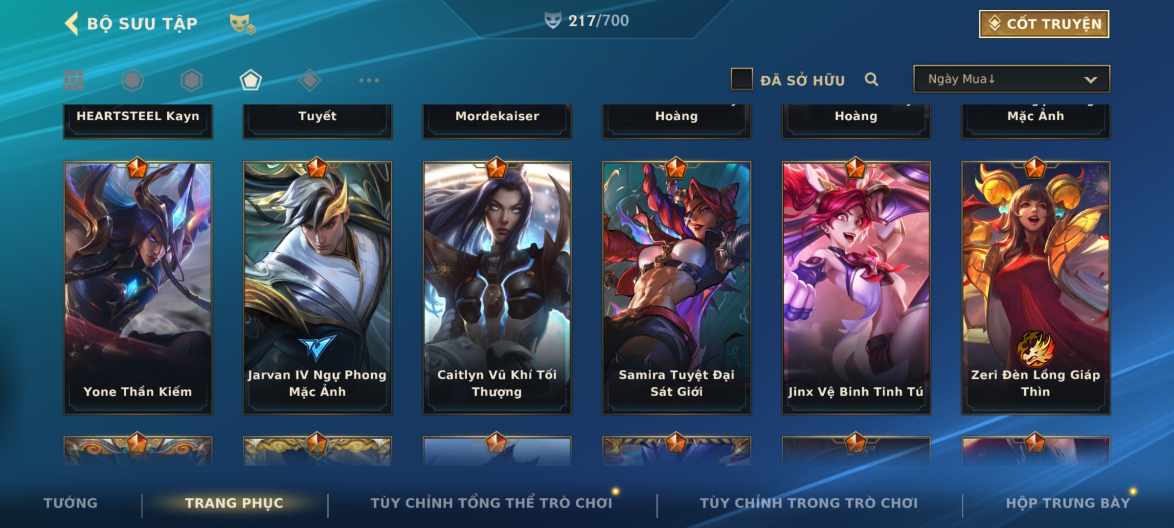Open more filters via three-dots icon
This screenshot has width=1174, height=528.
coord(369,80)
